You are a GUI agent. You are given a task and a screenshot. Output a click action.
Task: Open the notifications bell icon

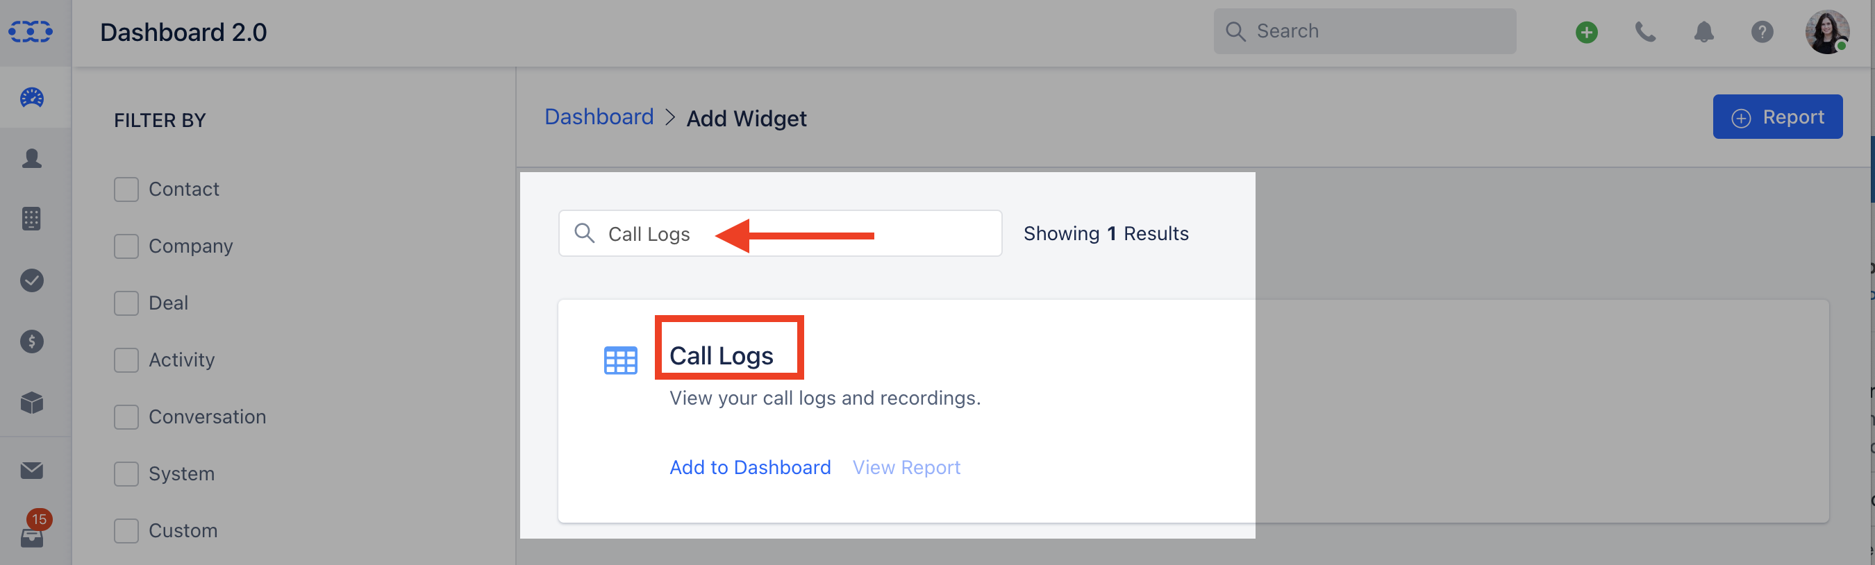[x=1704, y=32]
